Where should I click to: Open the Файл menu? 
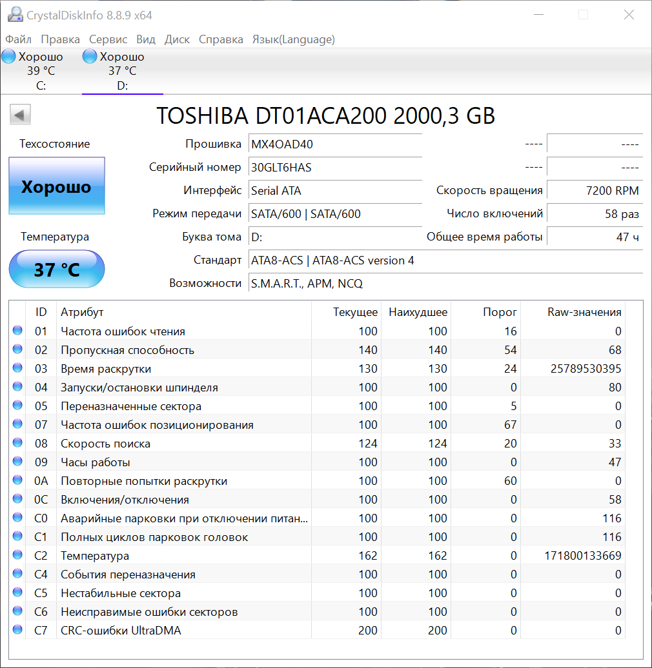18,39
